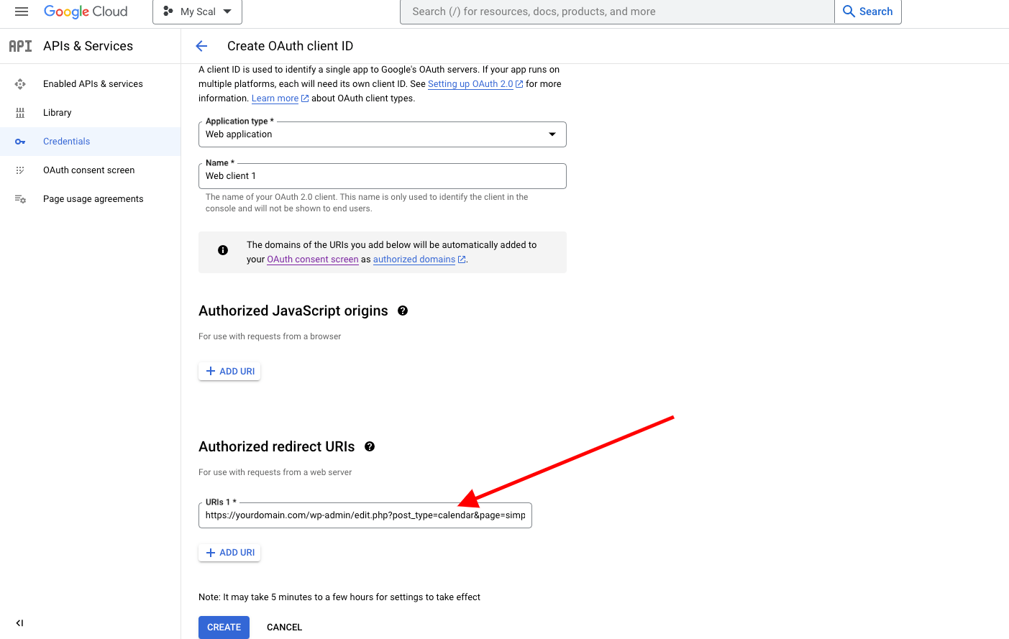Add URI under Authorized JavaScript origins

click(x=229, y=372)
